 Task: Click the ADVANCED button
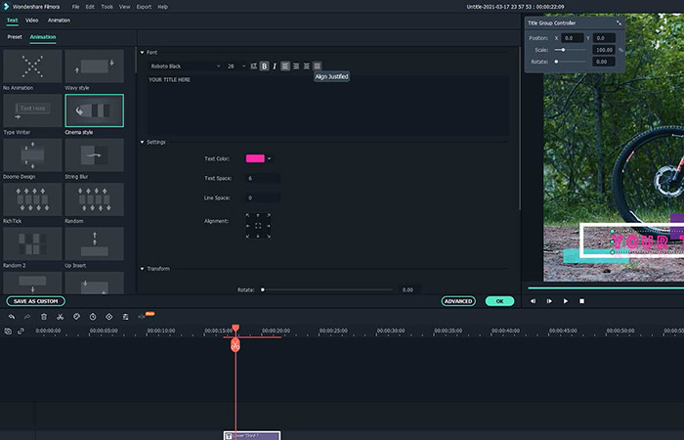(x=458, y=301)
